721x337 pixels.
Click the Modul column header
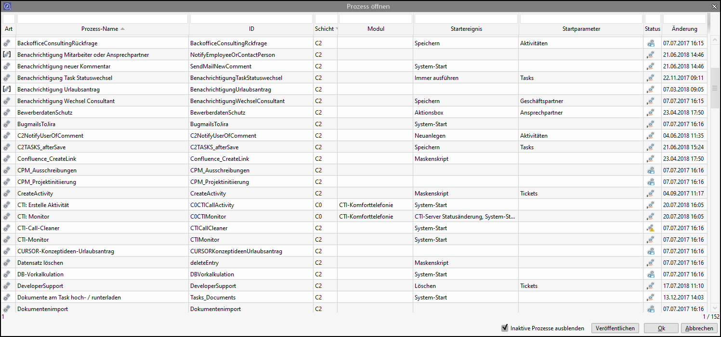tap(375, 29)
